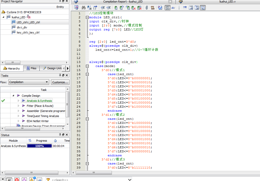
Task: Open the Flow Compilation dropdown
Action: coord(29,82)
